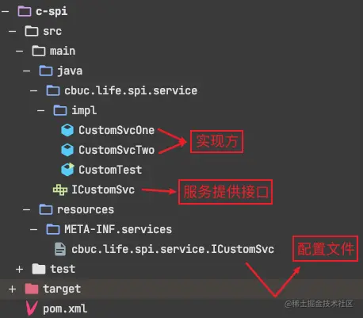Collapse the src folder

pyautogui.click(x=12, y=31)
